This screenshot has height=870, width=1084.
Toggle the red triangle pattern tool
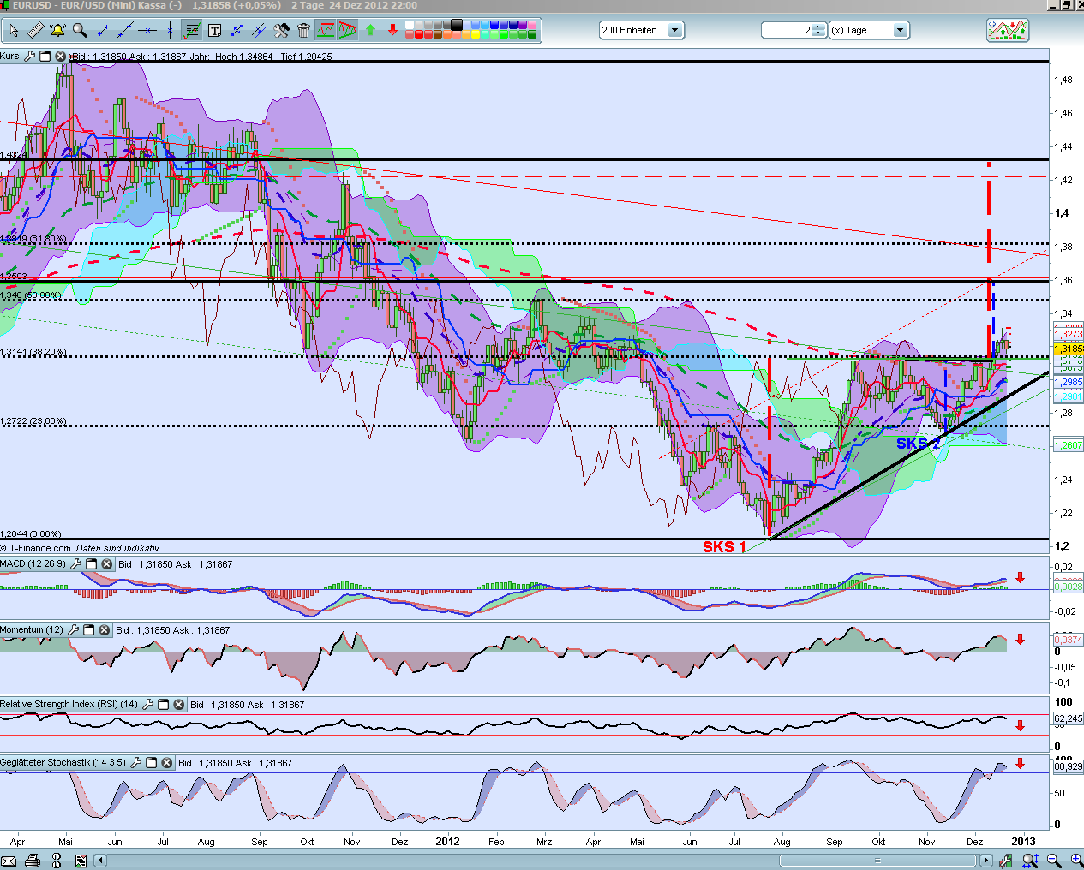[347, 30]
